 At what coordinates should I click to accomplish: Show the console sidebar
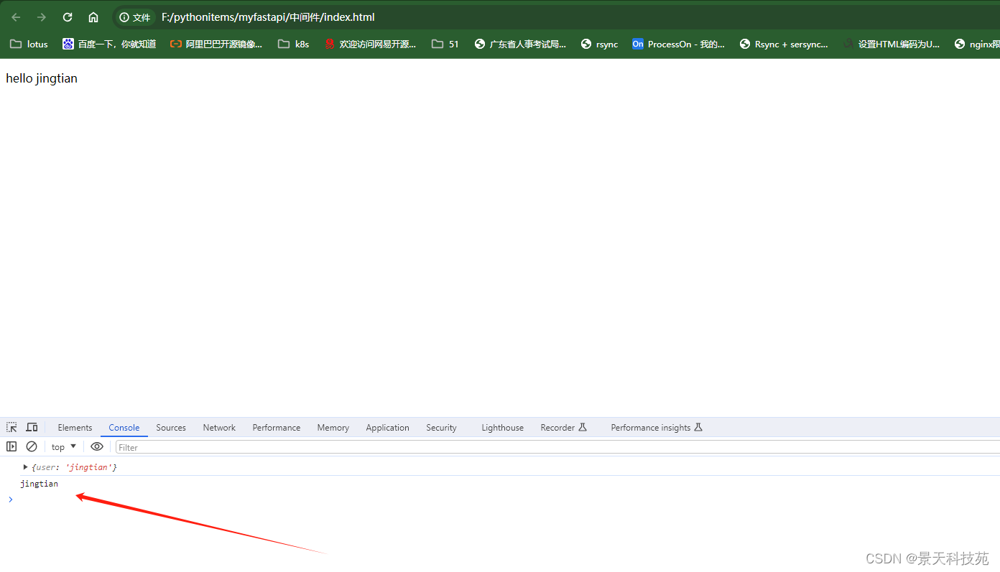tap(11, 446)
